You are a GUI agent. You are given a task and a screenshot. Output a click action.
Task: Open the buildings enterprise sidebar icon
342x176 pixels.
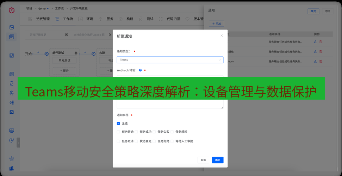12,168
